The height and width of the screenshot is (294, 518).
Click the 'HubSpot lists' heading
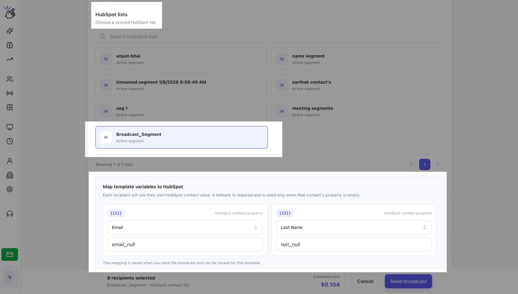[x=111, y=14]
